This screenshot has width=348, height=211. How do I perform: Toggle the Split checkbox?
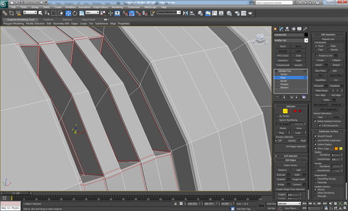[330, 71]
